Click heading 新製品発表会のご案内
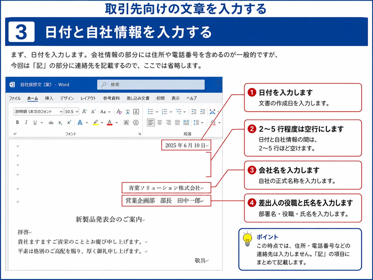Viewport: 373px width, 280px height. 109,219
